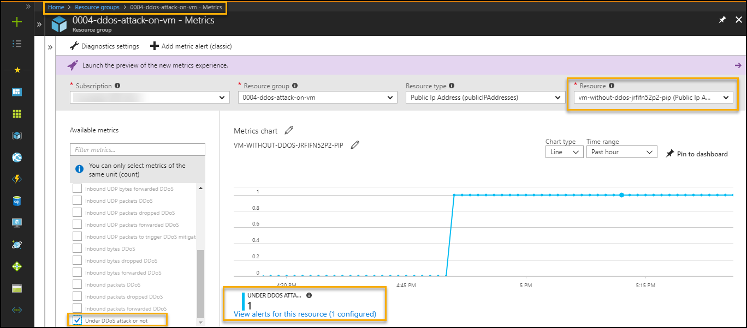Launch the preview of new metrics experience

(155, 65)
